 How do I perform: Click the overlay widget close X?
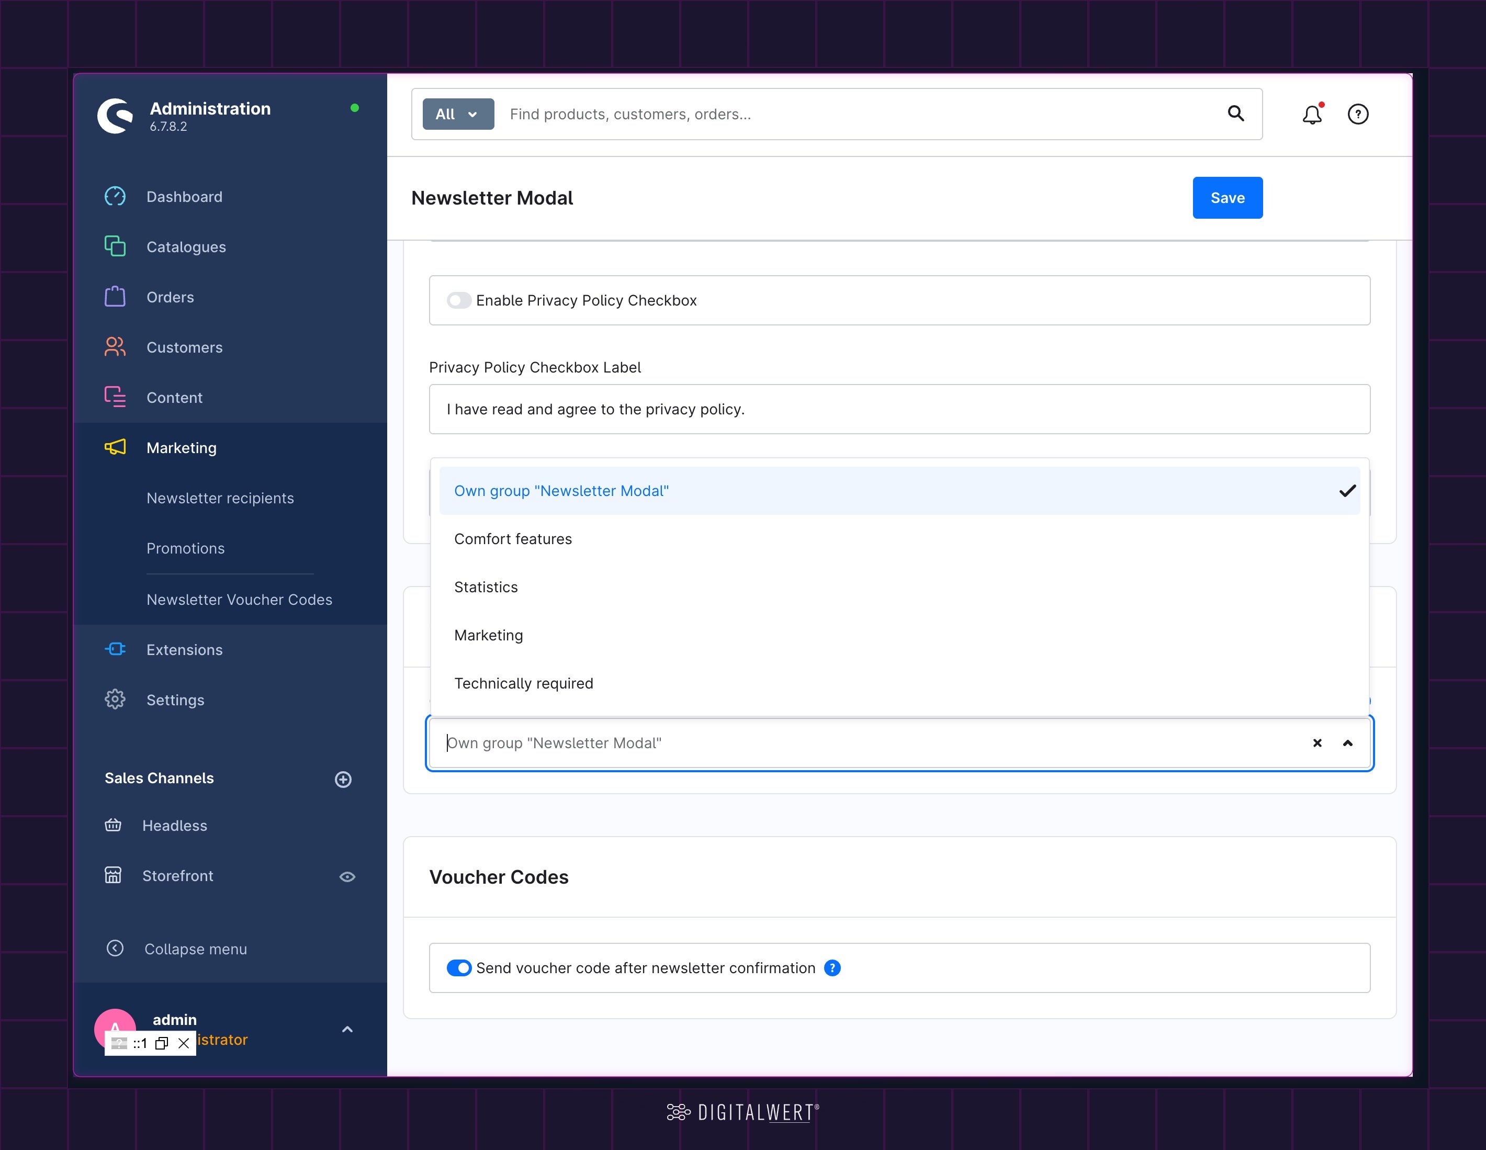184,1043
